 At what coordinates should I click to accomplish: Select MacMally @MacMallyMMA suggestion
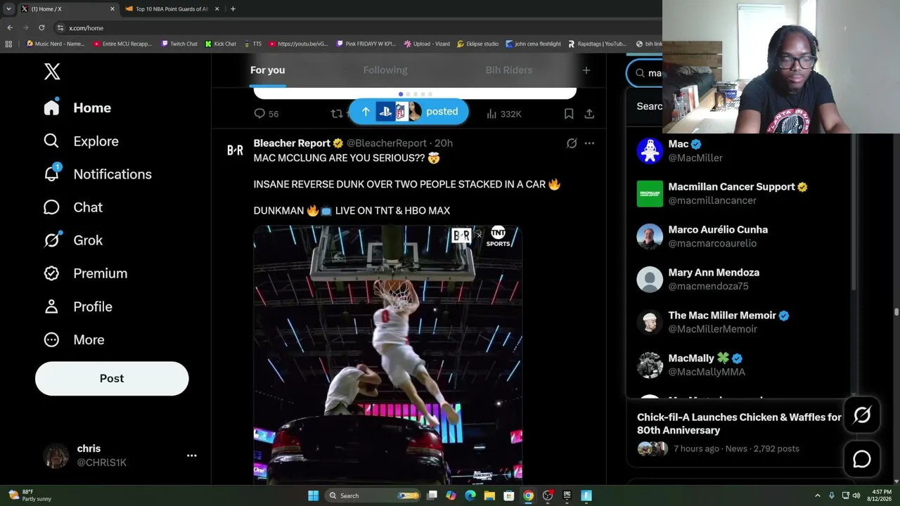point(738,365)
